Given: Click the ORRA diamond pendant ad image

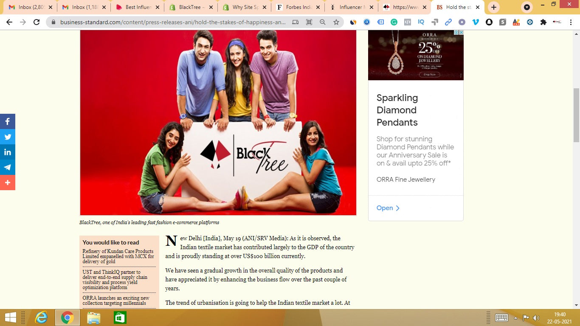Looking at the screenshot, I should coord(416,55).
